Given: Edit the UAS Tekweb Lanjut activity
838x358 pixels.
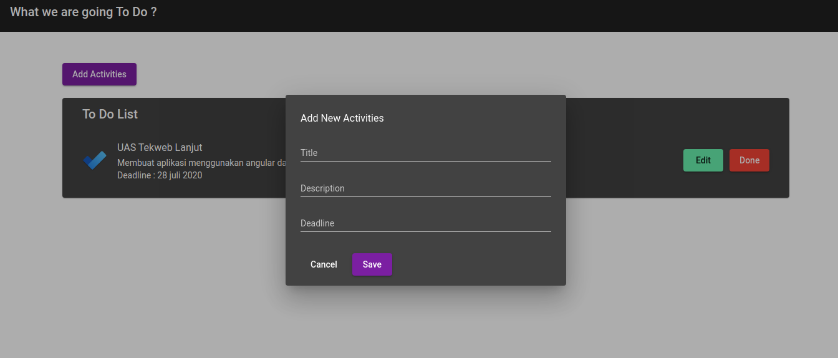Looking at the screenshot, I should click(x=703, y=160).
